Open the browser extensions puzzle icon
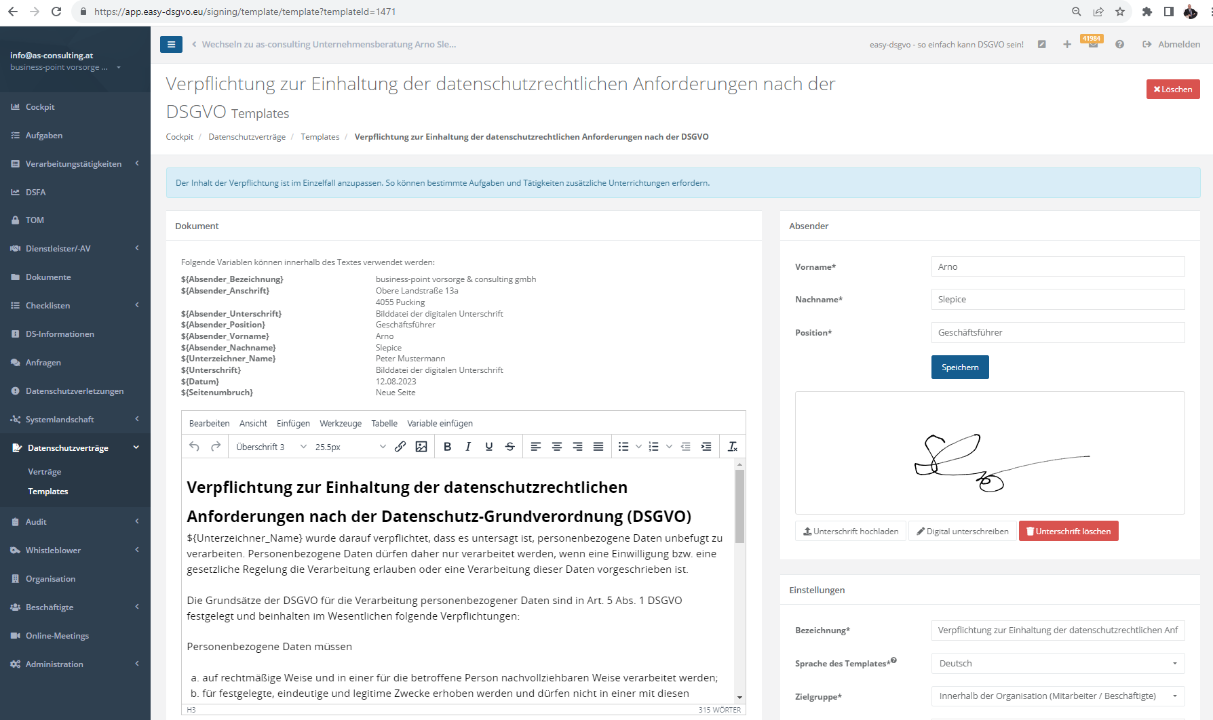The height and width of the screenshot is (720, 1213). click(x=1147, y=12)
